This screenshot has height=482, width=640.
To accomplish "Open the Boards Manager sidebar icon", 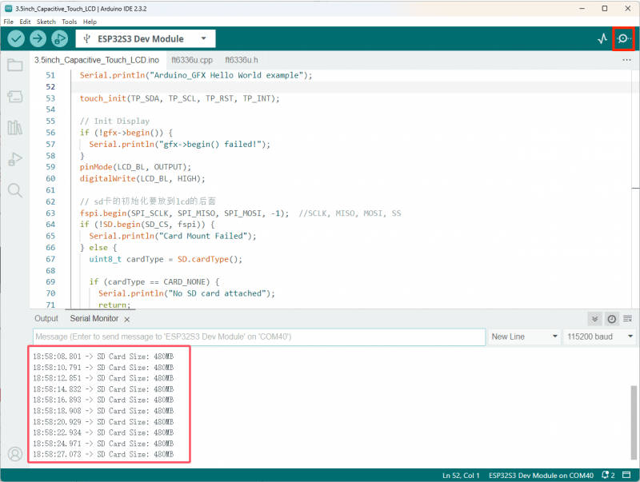I will tap(15, 97).
